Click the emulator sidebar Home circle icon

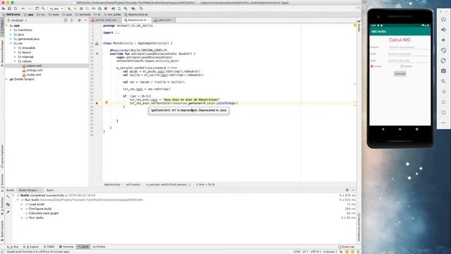pyautogui.click(x=443, y=102)
